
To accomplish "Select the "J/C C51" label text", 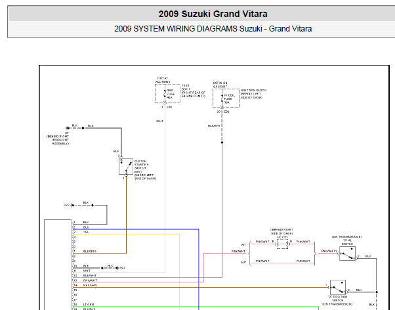I will pyautogui.click(x=282, y=237).
